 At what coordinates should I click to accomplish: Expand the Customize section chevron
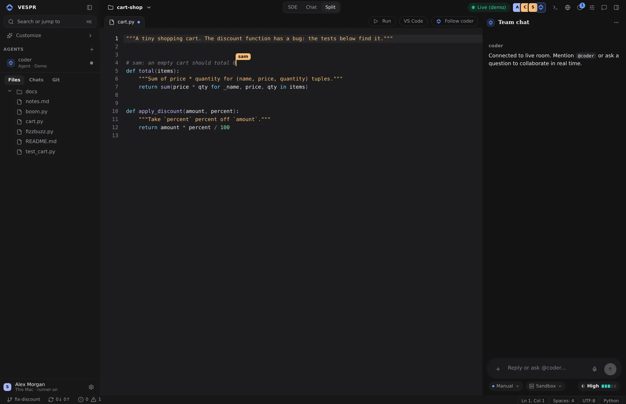click(x=90, y=36)
